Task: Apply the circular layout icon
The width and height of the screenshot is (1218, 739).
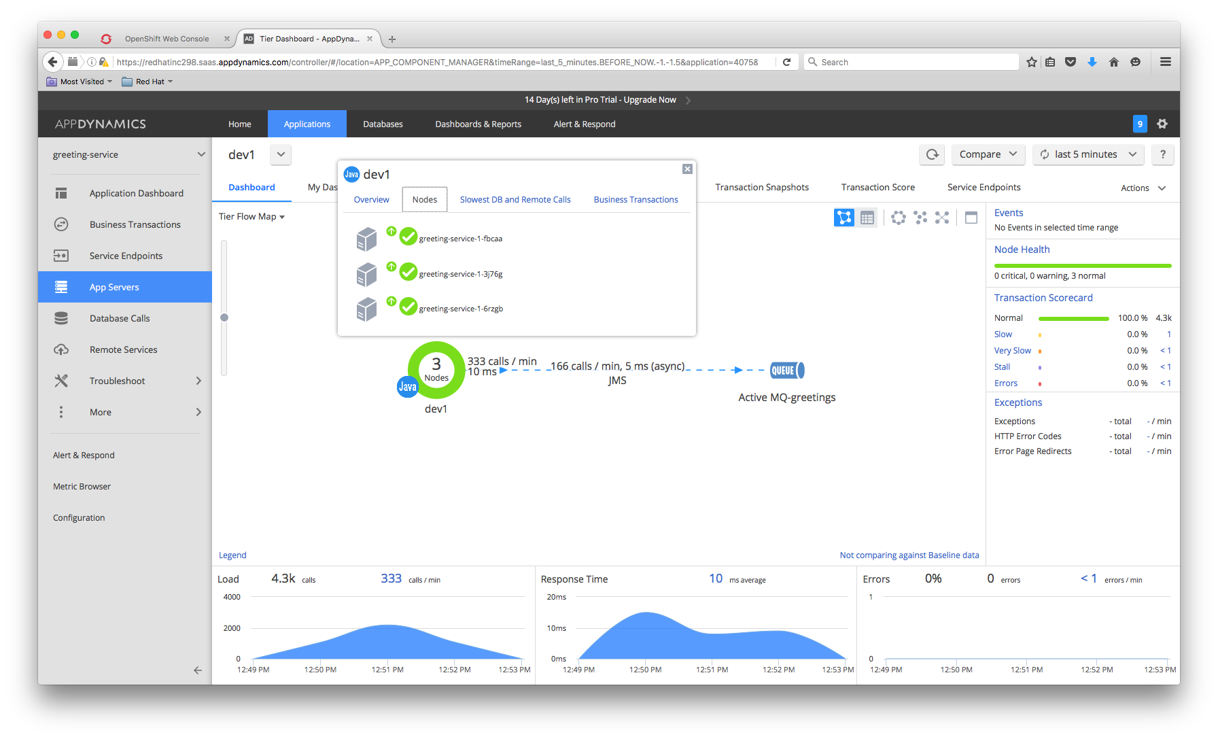Action: pyautogui.click(x=899, y=218)
